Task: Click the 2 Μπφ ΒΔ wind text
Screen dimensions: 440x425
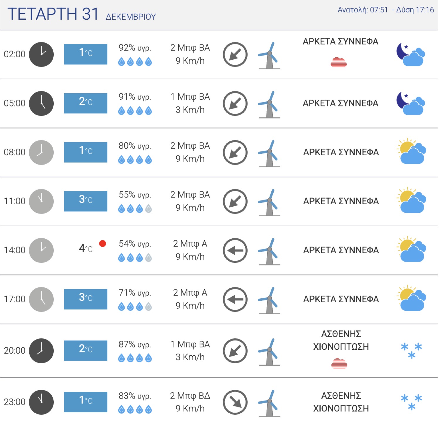Action: 190,396
